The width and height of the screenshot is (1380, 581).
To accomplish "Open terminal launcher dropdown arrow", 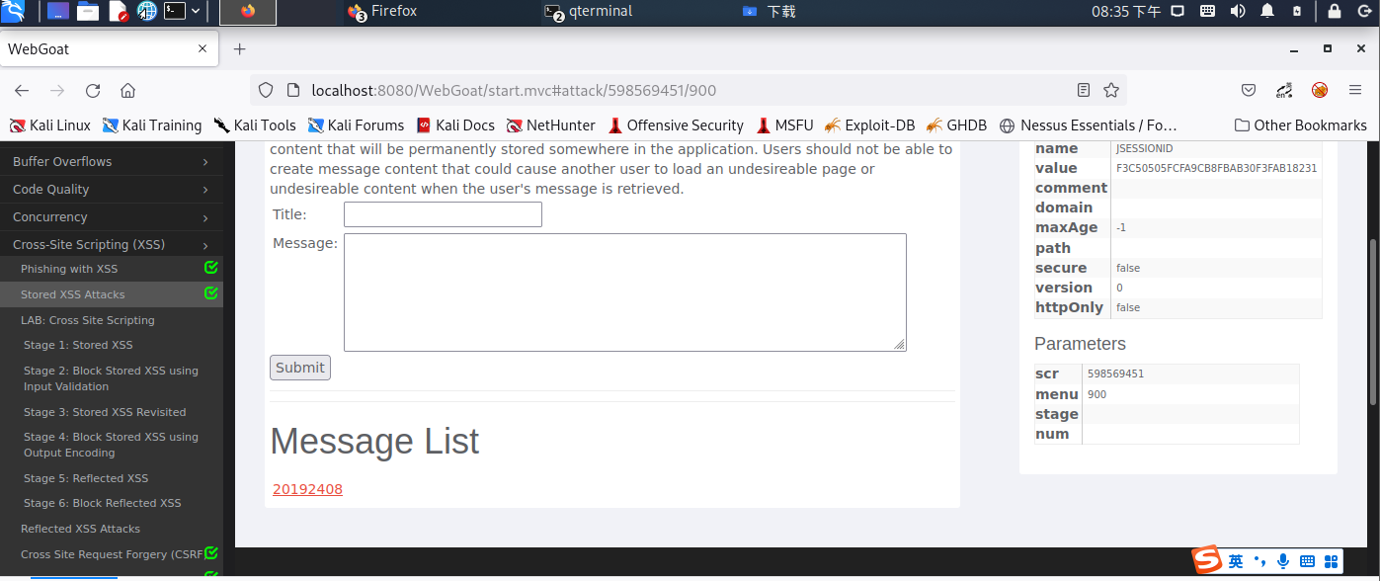I will (196, 12).
